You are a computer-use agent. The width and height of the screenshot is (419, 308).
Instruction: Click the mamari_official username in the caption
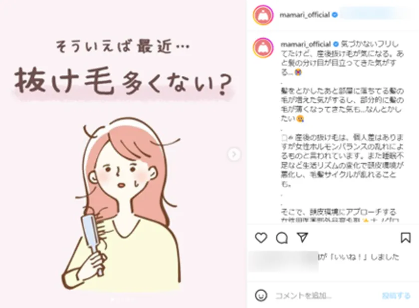point(306,44)
